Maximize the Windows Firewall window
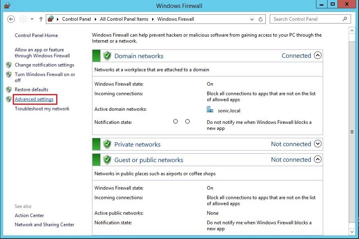This screenshot has height=239, width=359. click(x=333, y=4)
